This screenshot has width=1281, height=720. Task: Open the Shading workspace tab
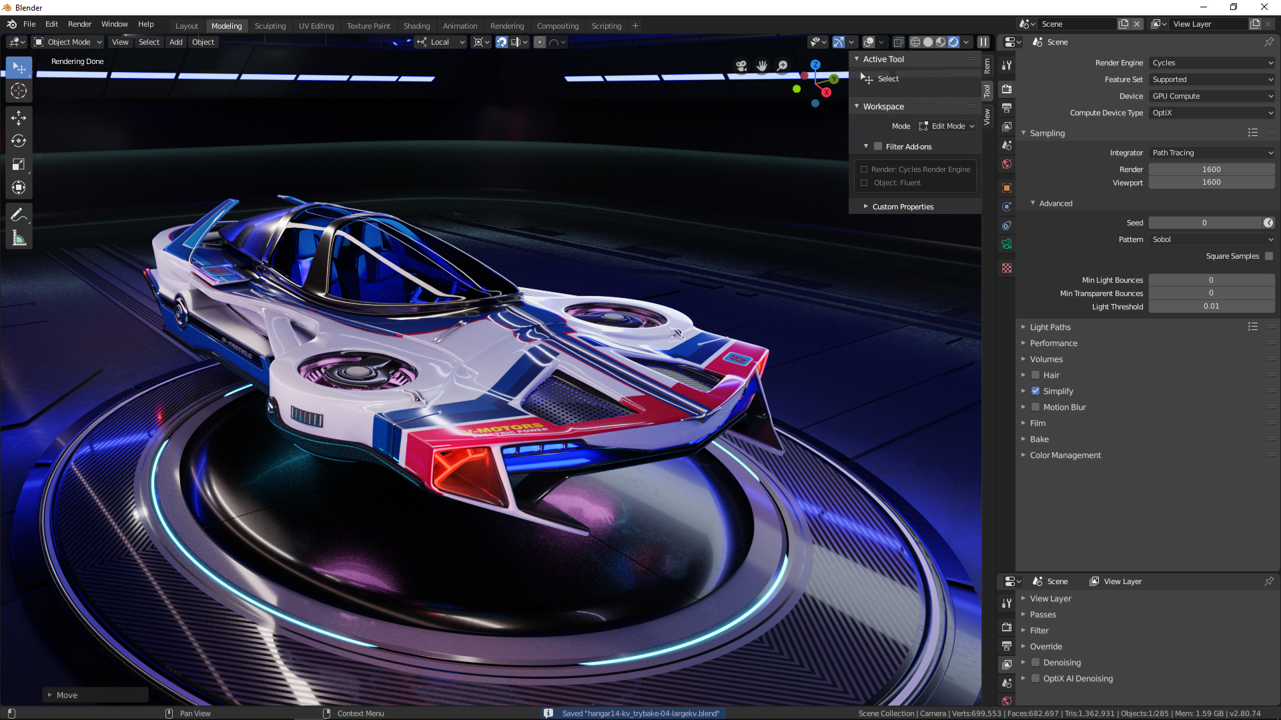pos(416,25)
